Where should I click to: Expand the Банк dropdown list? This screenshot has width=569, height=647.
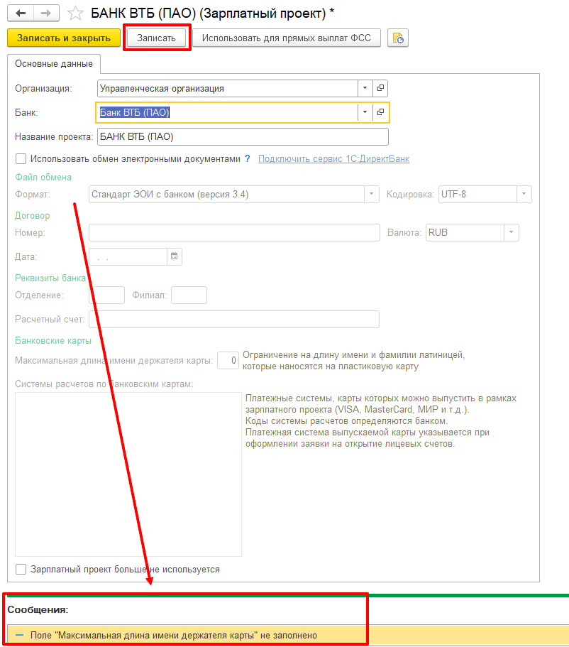tap(365, 112)
